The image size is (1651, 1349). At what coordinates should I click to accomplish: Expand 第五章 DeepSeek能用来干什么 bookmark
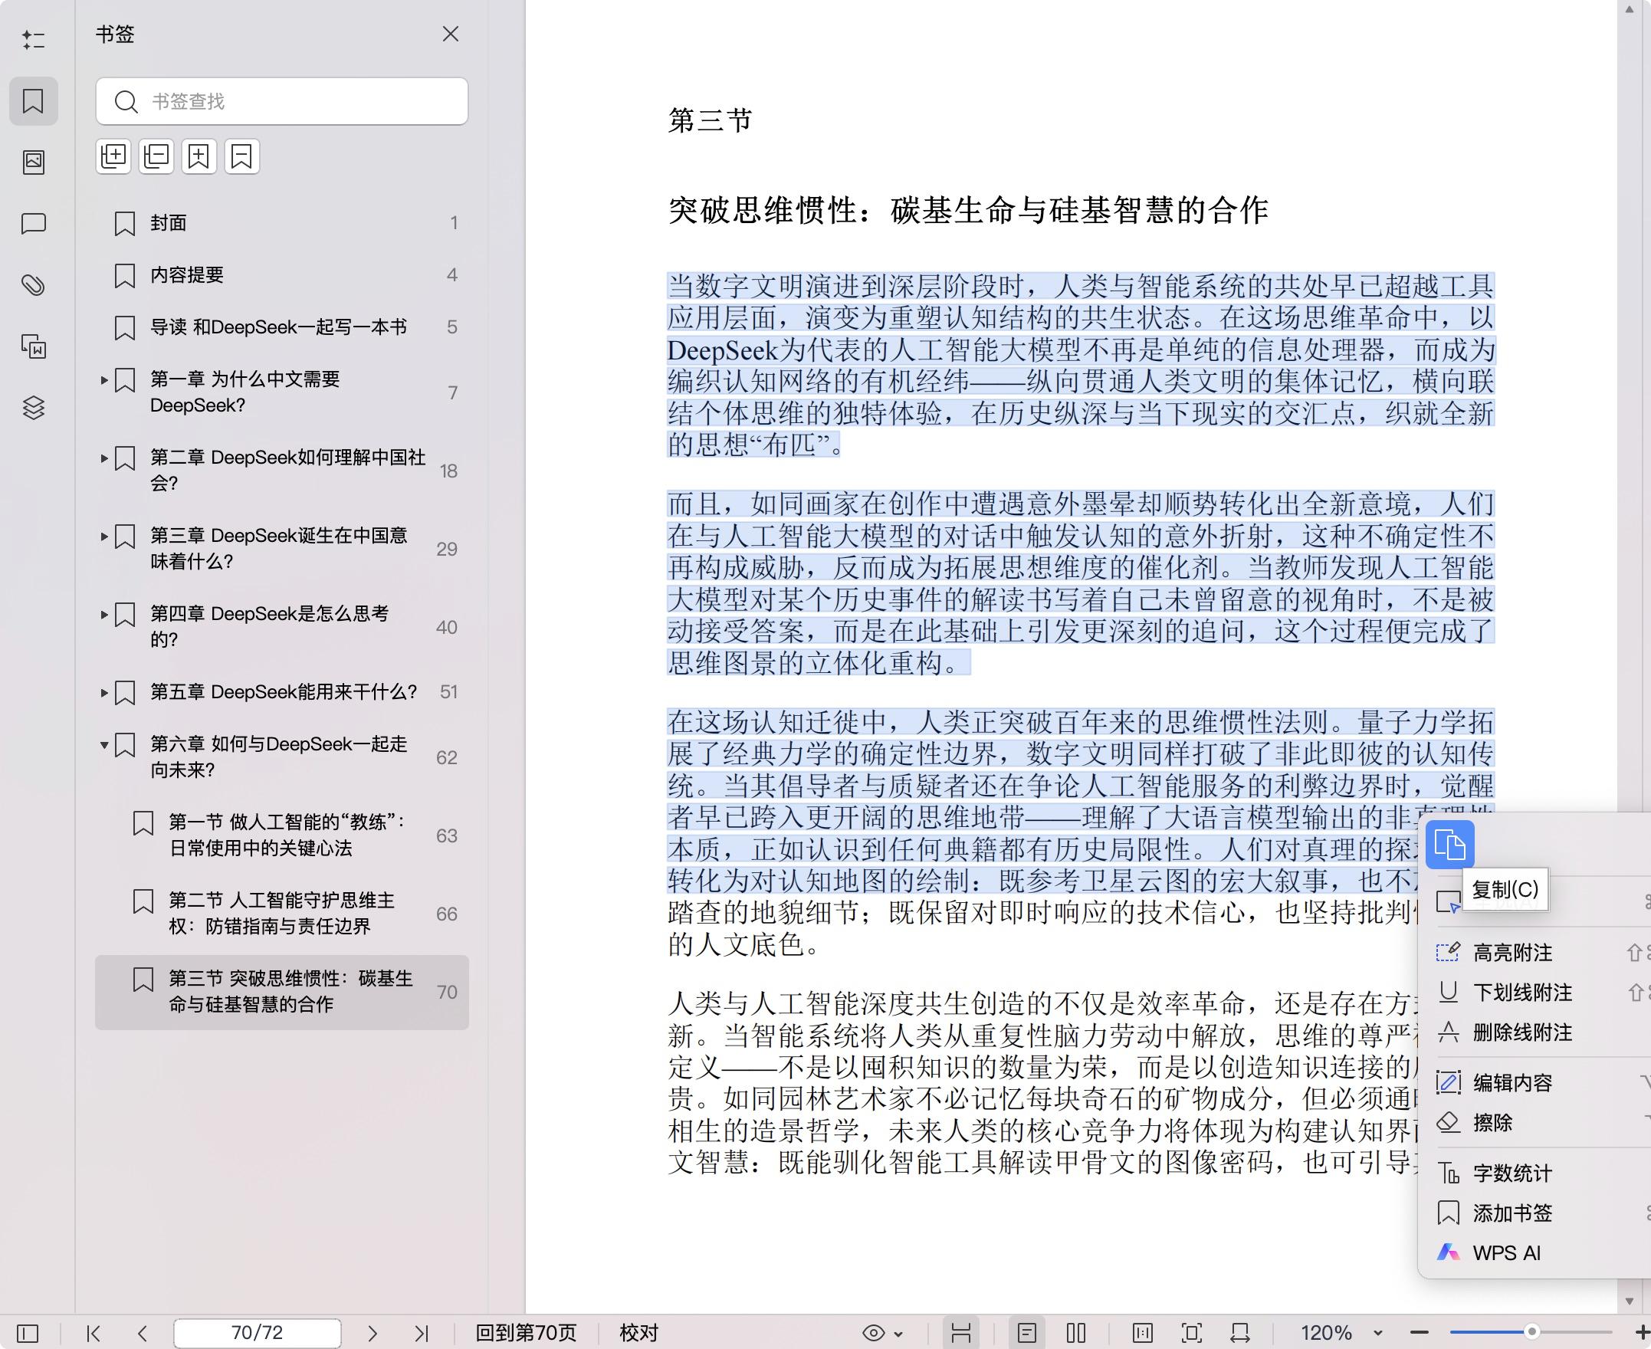tap(104, 692)
